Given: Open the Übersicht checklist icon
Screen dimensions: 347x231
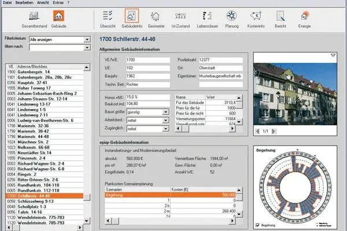Looking at the screenshot, I should point(108,16).
